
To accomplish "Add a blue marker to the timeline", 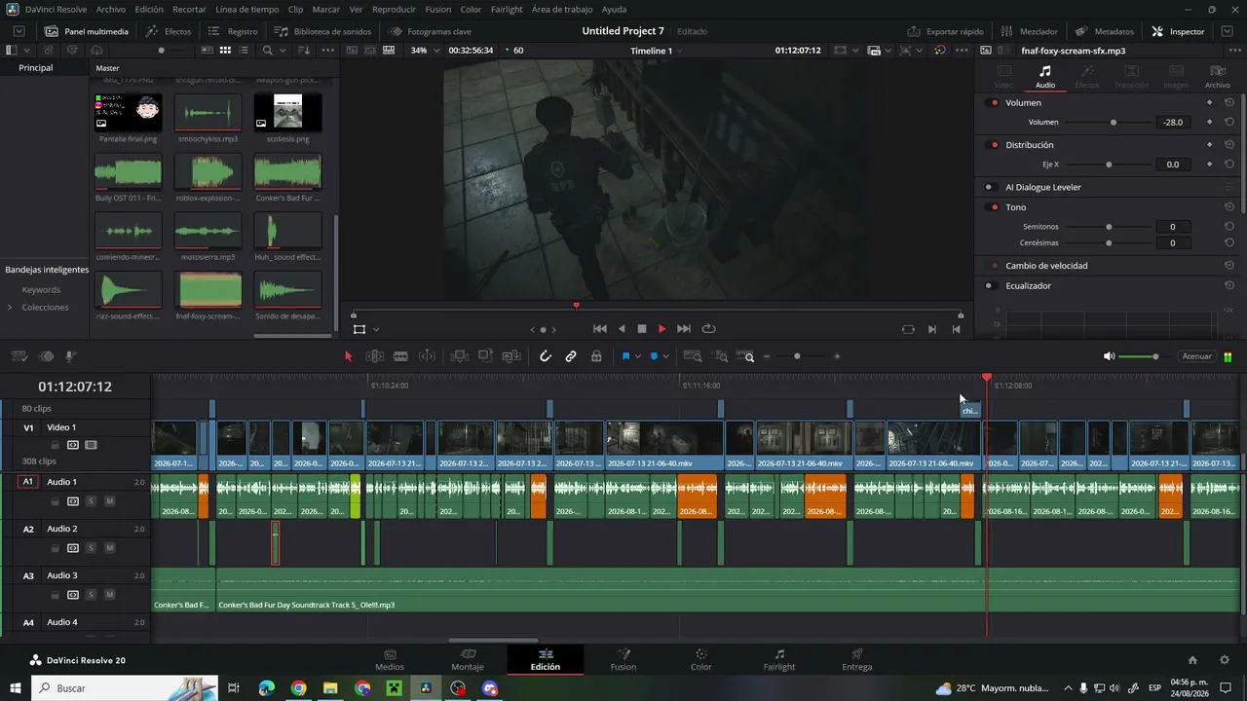I will pyautogui.click(x=654, y=356).
